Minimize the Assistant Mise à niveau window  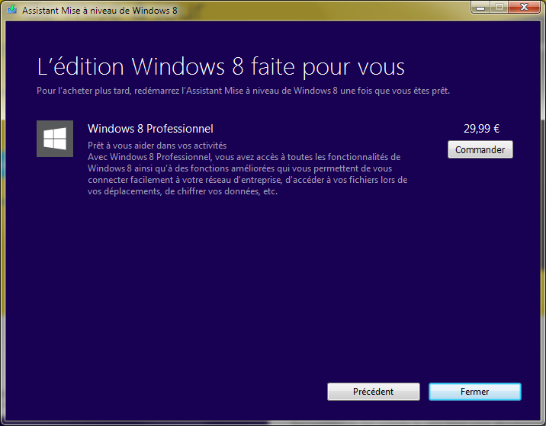[480, 8]
